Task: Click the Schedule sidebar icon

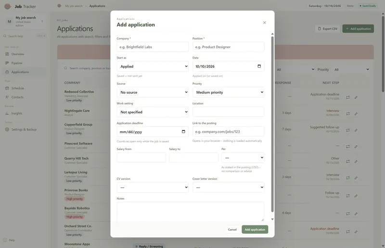Action: (x=7, y=88)
